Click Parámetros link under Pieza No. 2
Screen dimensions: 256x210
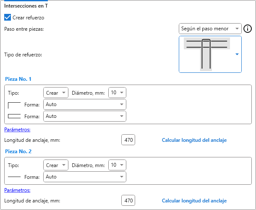[x=17, y=190]
